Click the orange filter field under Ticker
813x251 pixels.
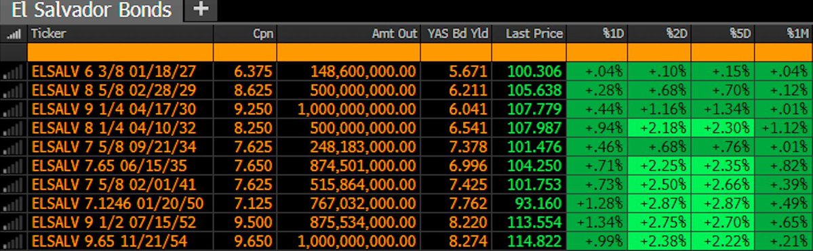[x=120, y=52]
